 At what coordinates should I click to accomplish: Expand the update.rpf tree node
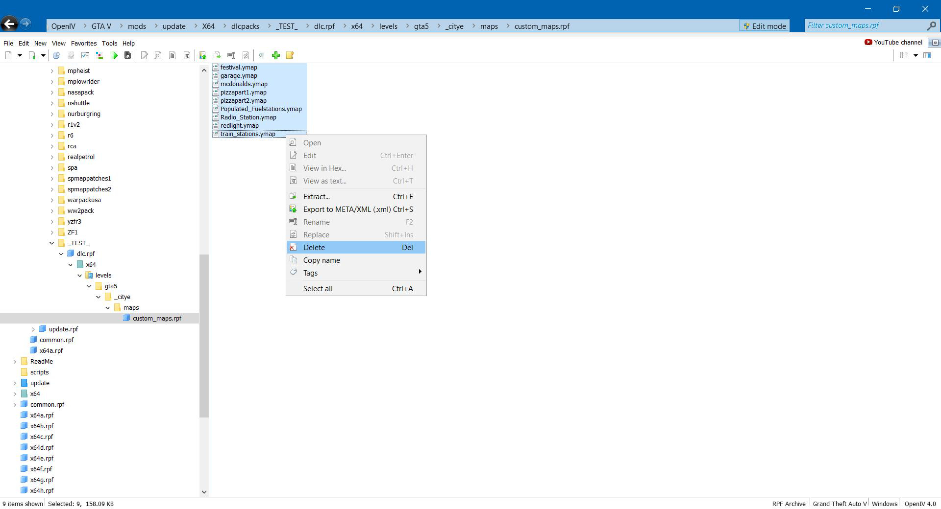(x=33, y=329)
